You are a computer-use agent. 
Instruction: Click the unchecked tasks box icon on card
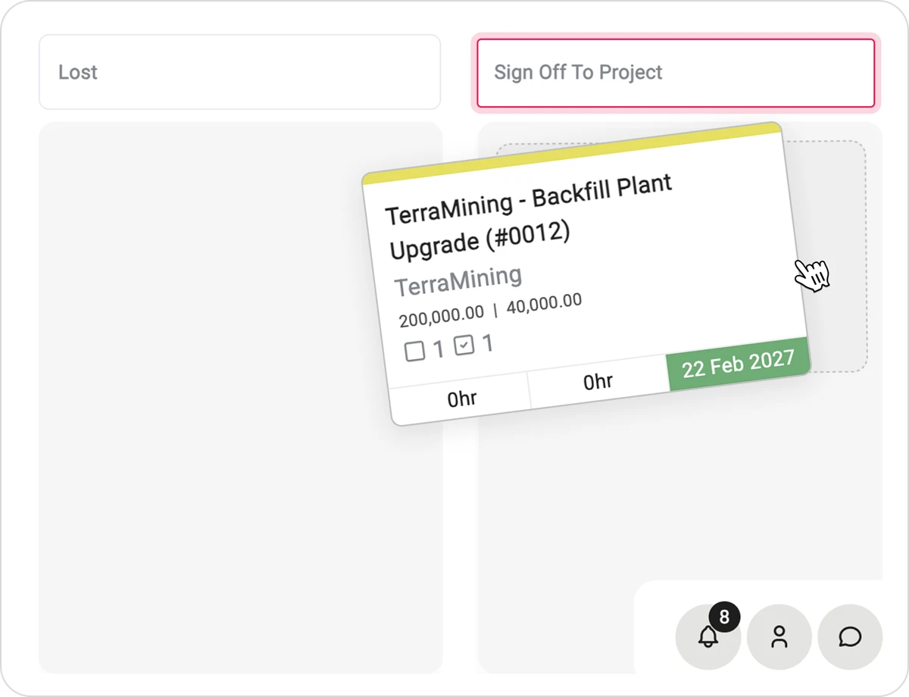click(414, 352)
